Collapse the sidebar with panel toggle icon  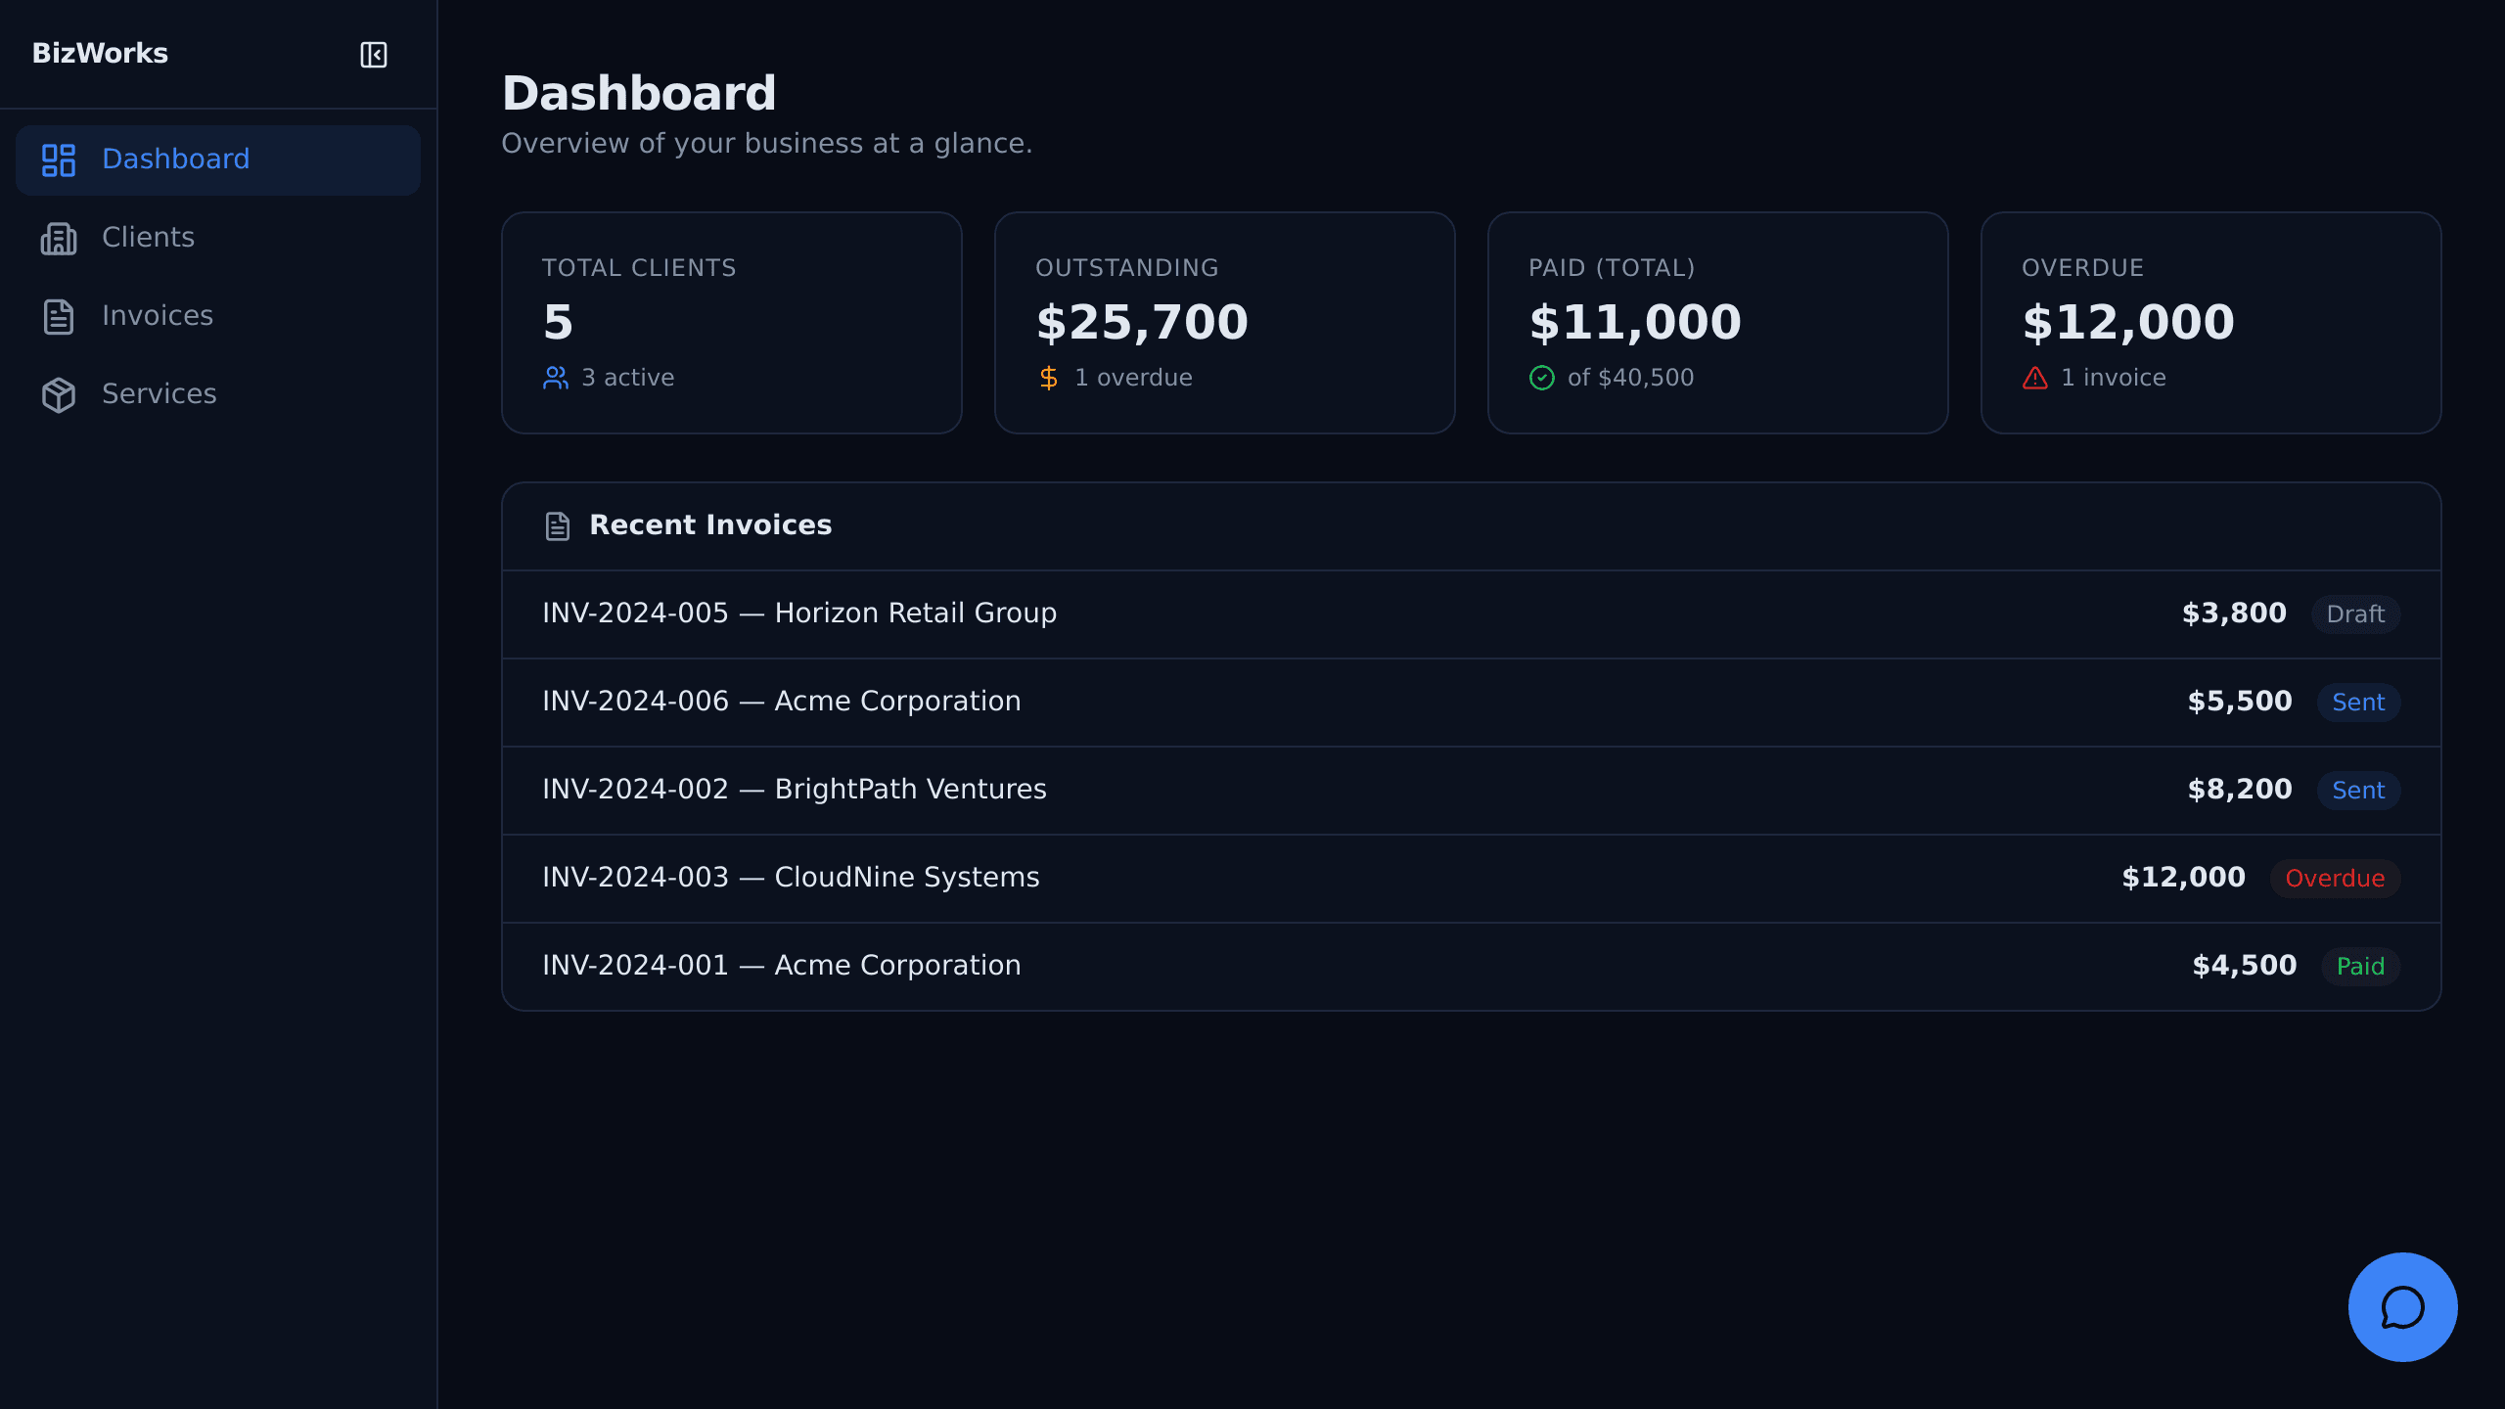374,55
